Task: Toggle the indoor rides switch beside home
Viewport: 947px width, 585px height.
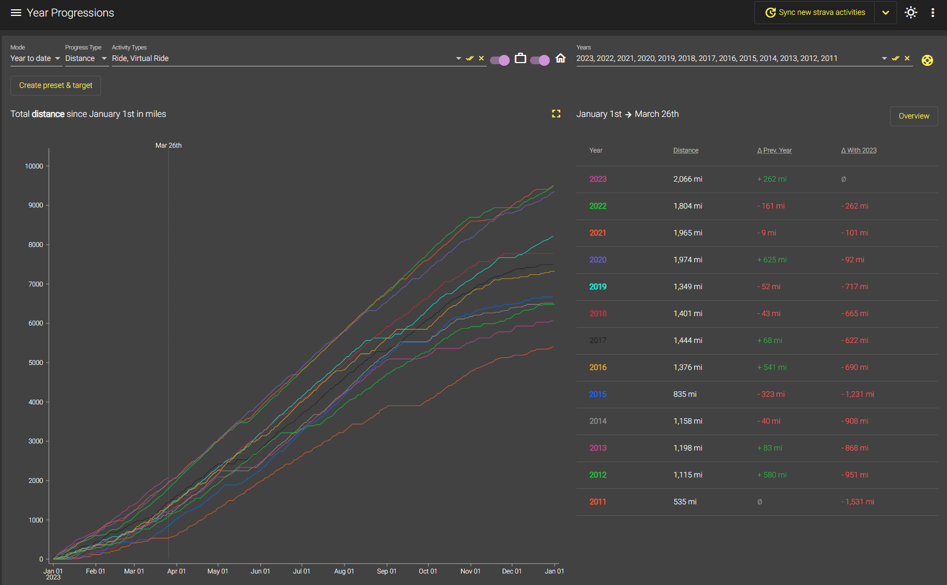Action: pos(540,60)
